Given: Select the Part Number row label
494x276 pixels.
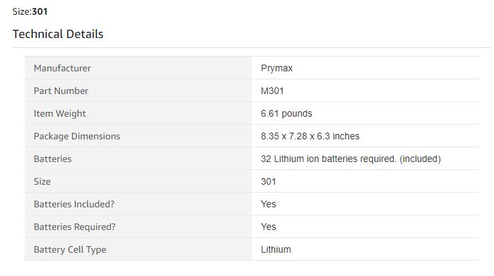Looking at the screenshot, I should coord(61,91).
